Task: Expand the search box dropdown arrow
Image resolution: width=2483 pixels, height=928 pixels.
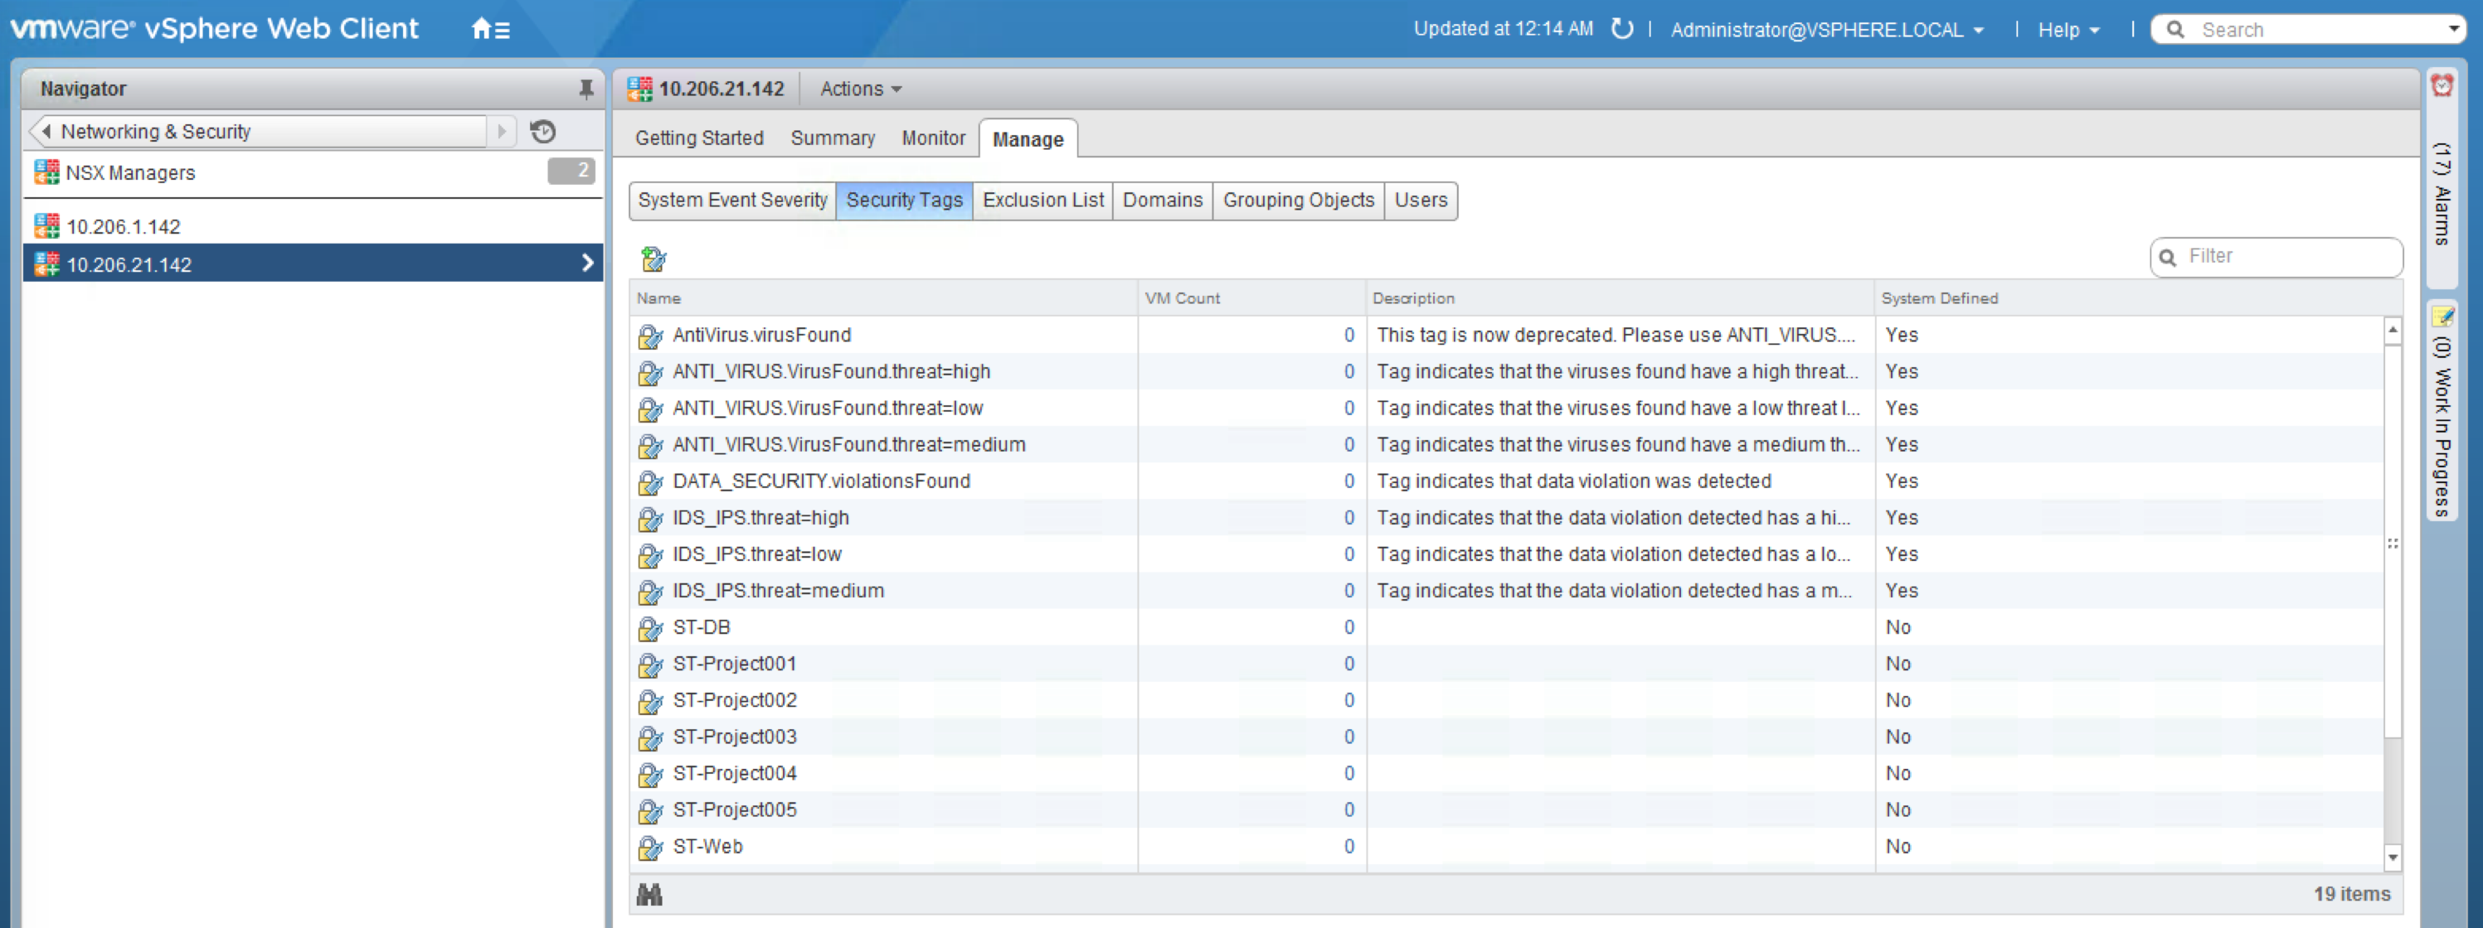Action: tap(2453, 29)
